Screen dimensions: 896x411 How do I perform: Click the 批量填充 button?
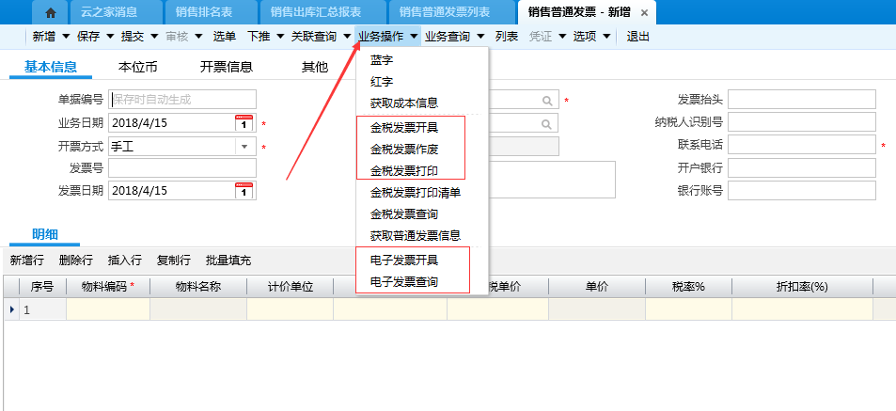(228, 260)
